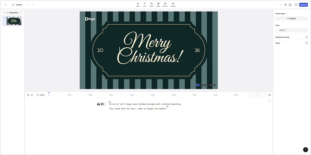Redo the last action
This screenshot has height=155, width=311.
coord(33,5)
